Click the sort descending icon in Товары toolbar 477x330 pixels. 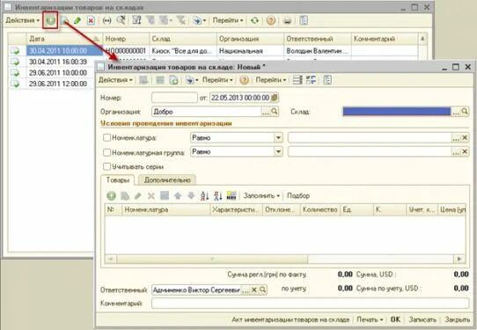(217, 196)
